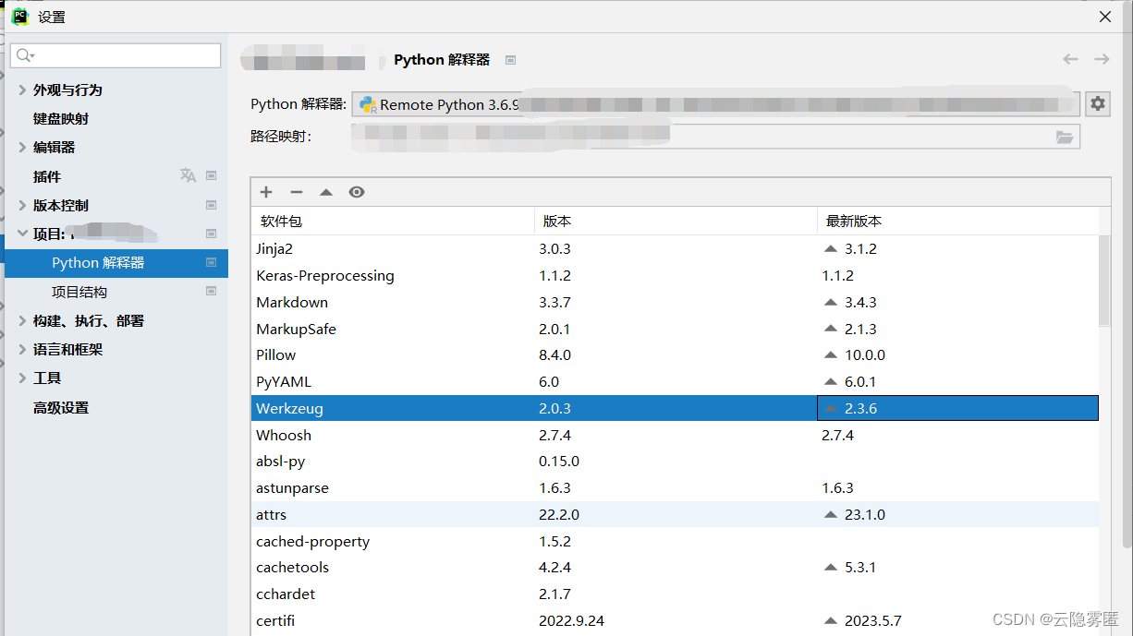This screenshot has width=1133, height=636.
Task: Close the 设置 dialog window
Action: [x=1104, y=17]
